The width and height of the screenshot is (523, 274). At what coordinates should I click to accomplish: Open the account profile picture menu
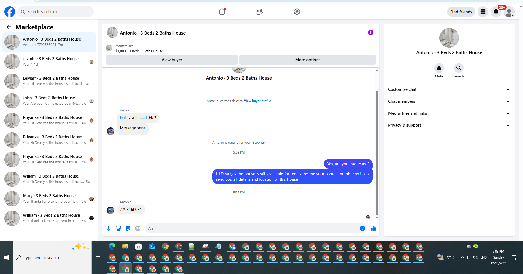509,12
